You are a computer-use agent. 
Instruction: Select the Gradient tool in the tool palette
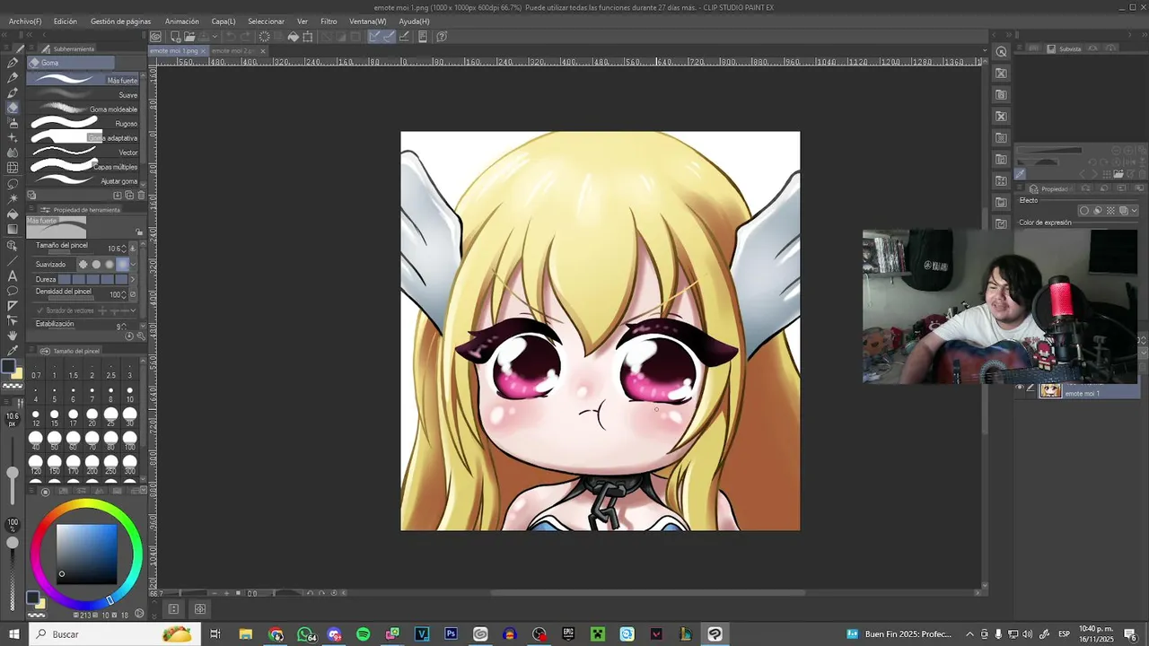13,230
